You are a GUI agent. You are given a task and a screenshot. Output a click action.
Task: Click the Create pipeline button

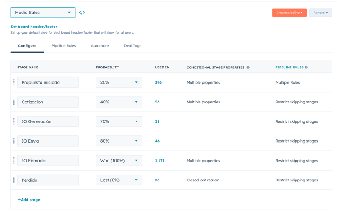(289, 13)
